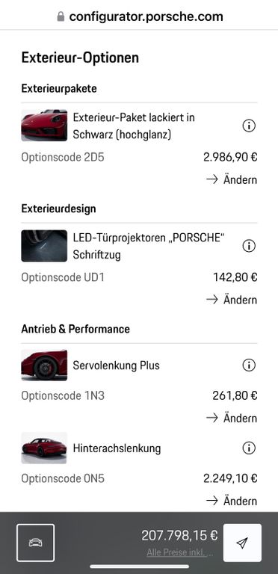Tap the Exterieur-Paket car thumbnail

tap(44, 126)
